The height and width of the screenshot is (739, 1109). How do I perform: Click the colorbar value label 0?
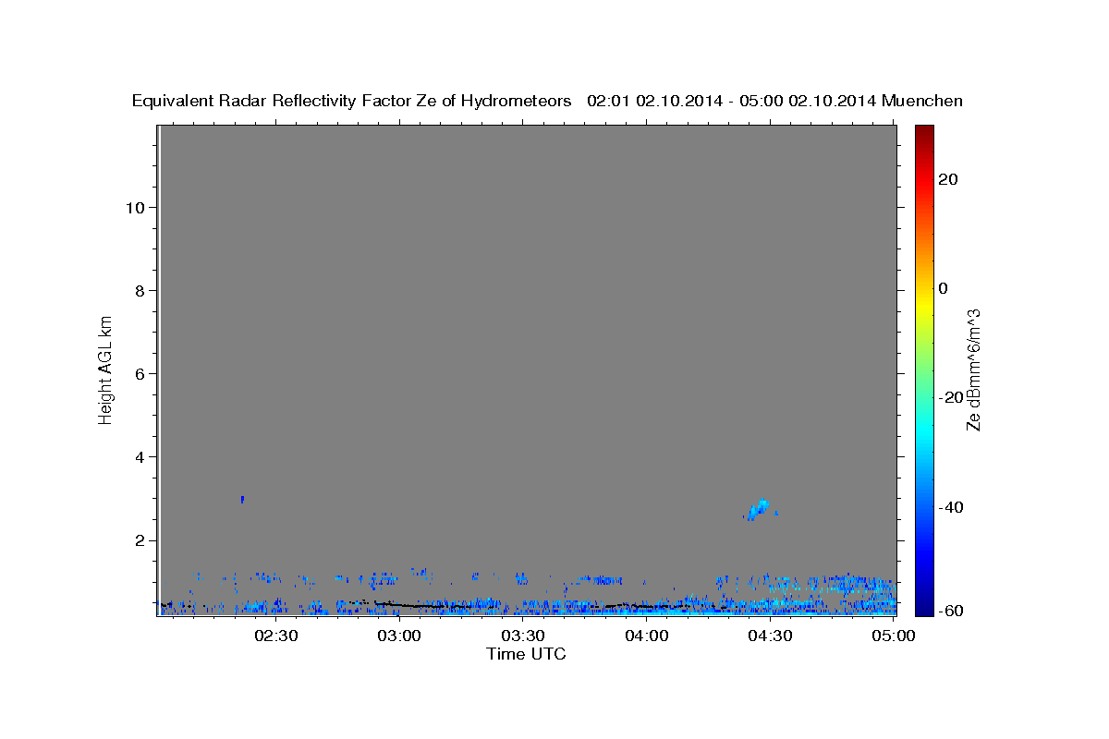pyautogui.click(x=944, y=288)
